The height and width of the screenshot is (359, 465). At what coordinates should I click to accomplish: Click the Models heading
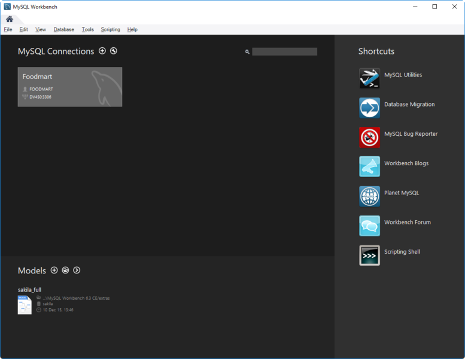pyautogui.click(x=32, y=270)
